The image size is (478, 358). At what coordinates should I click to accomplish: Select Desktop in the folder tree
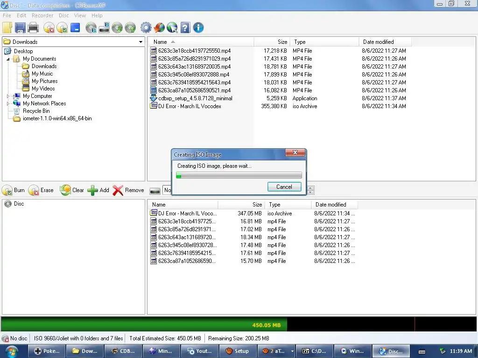[x=23, y=51]
